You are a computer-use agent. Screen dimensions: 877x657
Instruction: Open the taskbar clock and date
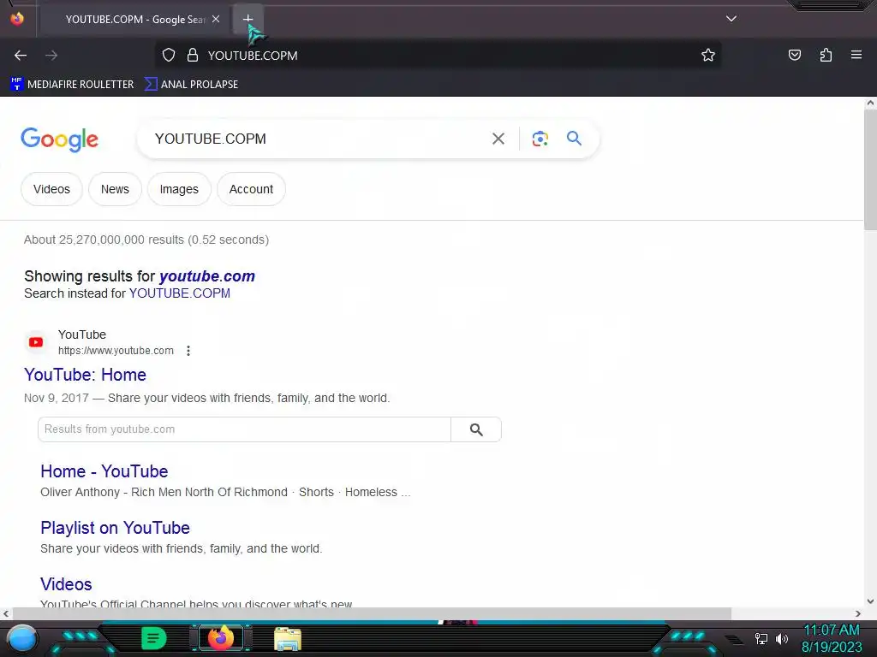[832, 638]
